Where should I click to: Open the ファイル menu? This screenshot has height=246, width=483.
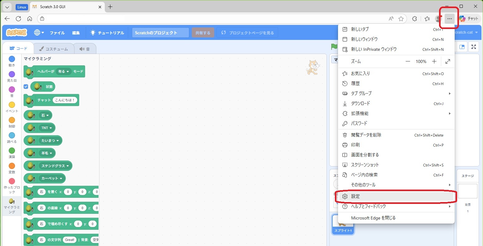click(x=57, y=33)
